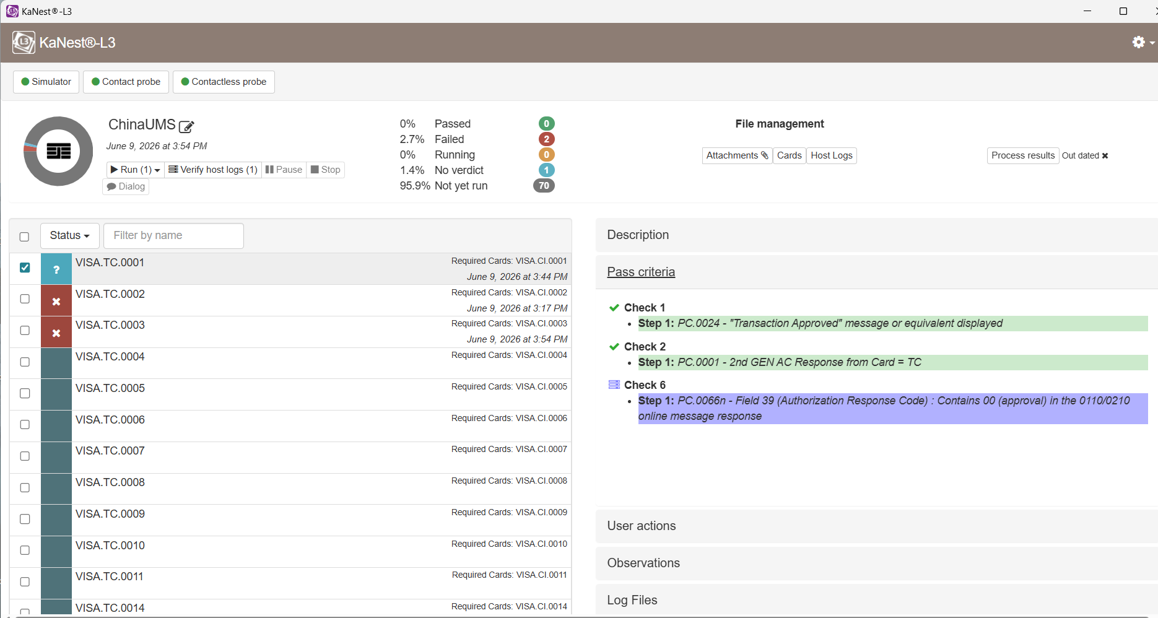Toggle the select-all test cases checkbox
This screenshot has width=1158, height=618.
point(24,237)
